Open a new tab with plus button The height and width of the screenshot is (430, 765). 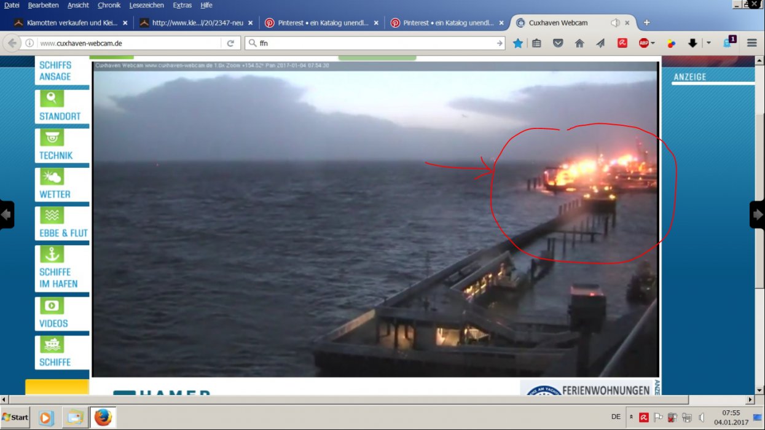tap(646, 23)
